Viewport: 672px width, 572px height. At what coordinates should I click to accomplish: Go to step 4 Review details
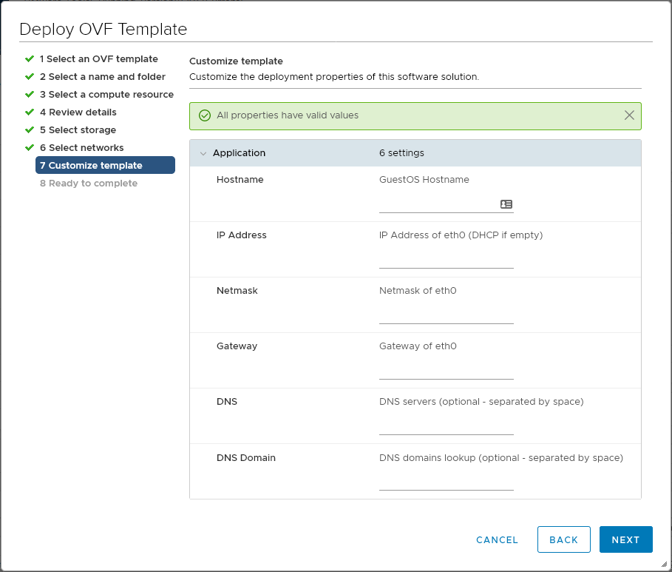click(78, 112)
